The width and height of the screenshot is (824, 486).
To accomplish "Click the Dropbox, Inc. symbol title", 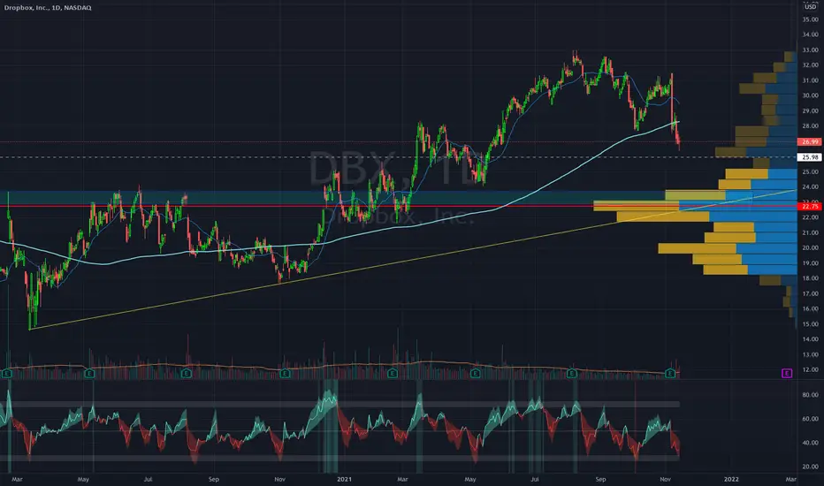I will tap(47, 8).
